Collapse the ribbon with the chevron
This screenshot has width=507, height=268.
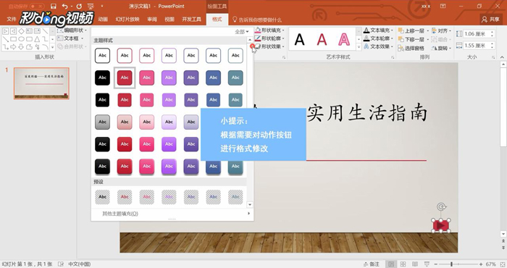pos(502,57)
